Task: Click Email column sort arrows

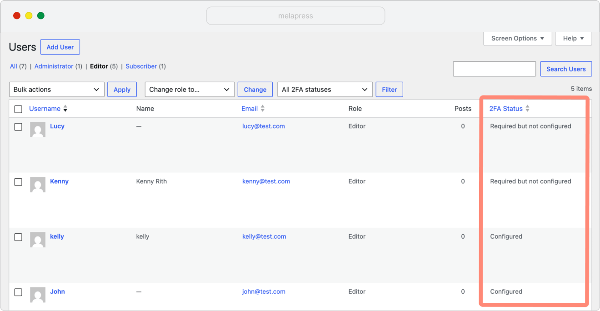Action: (x=262, y=109)
